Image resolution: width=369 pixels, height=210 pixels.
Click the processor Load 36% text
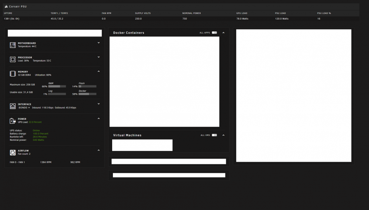(23, 60)
